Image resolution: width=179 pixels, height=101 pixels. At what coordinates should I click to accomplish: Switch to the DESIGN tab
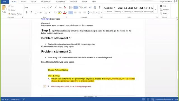click(34, 2)
